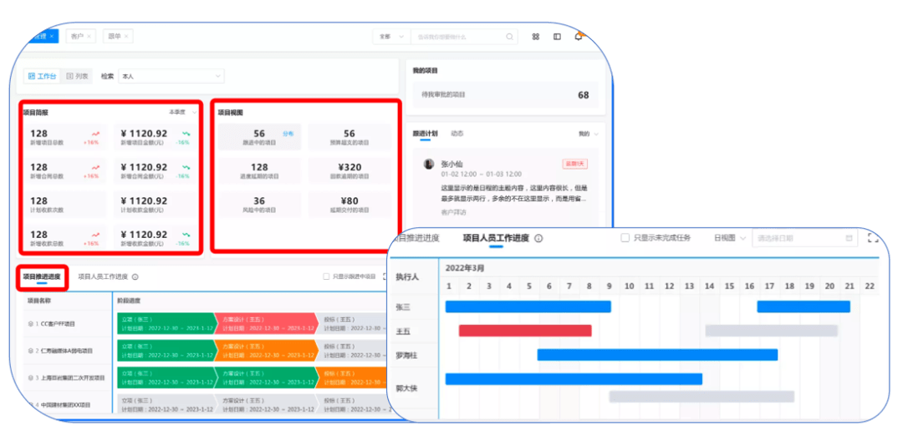This screenshot has width=903, height=436.
Task: Toggle 只显示跟进中项目 checkbox
Action: pyautogui.click(x=327, y=276)
